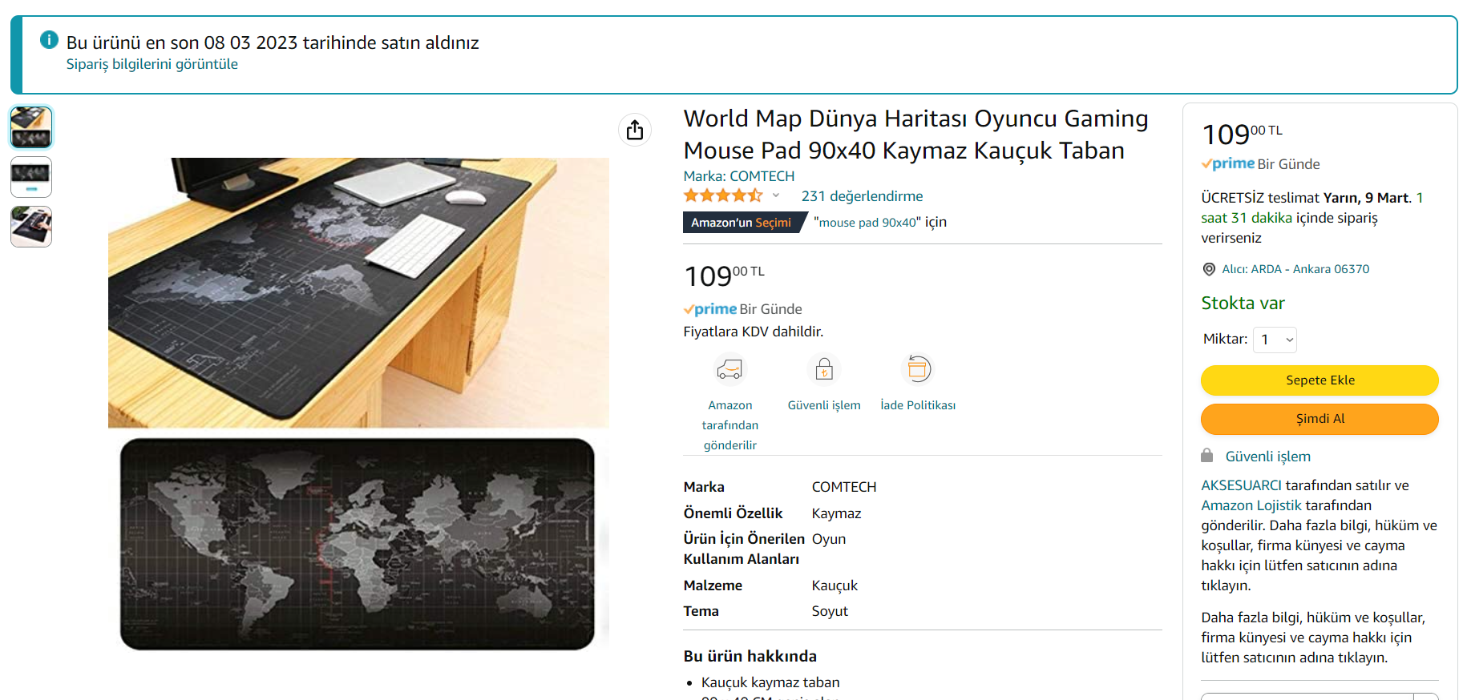
Task: Click the Tema value Soyut
Action: coord(830,611)
